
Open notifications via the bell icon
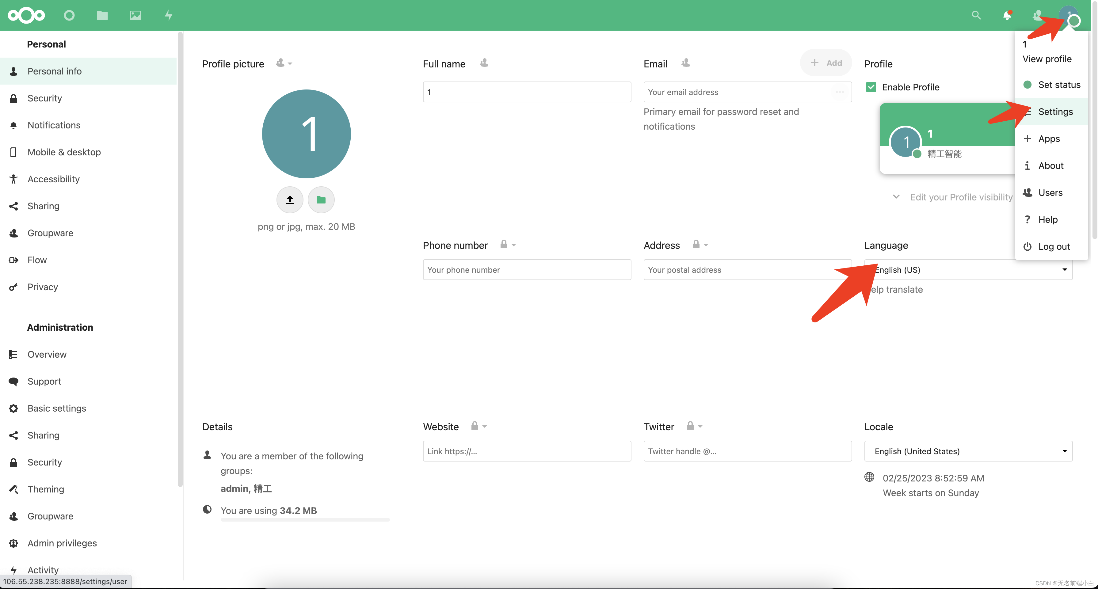click(x=1007, y=15)
